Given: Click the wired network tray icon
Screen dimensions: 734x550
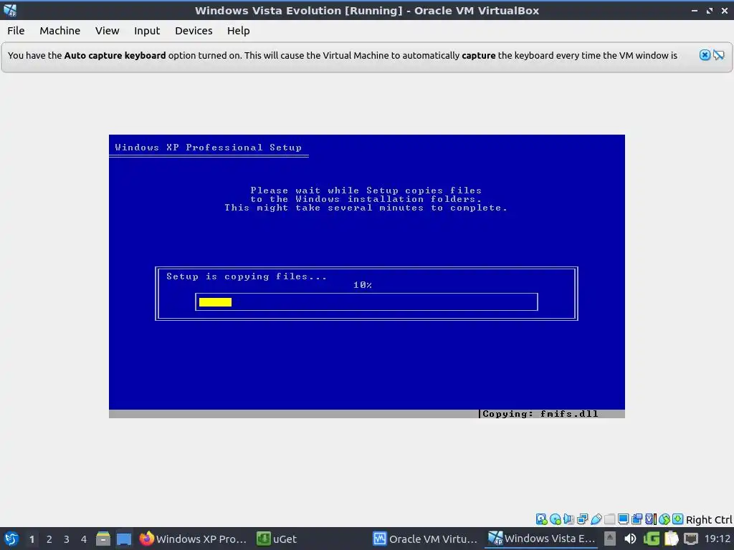Looking at the screenshot, I should click(691, 539).
